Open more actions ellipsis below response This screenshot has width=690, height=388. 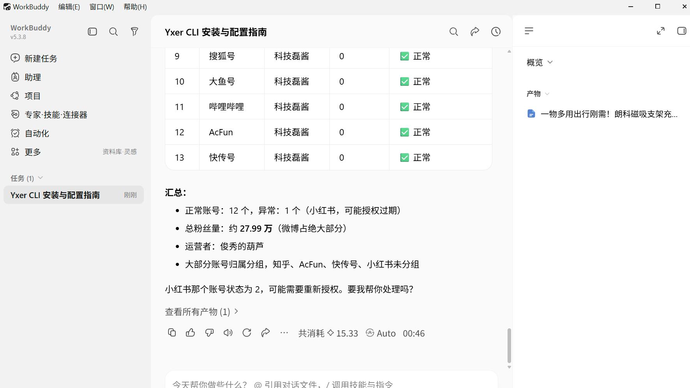(x=284, y=333)
